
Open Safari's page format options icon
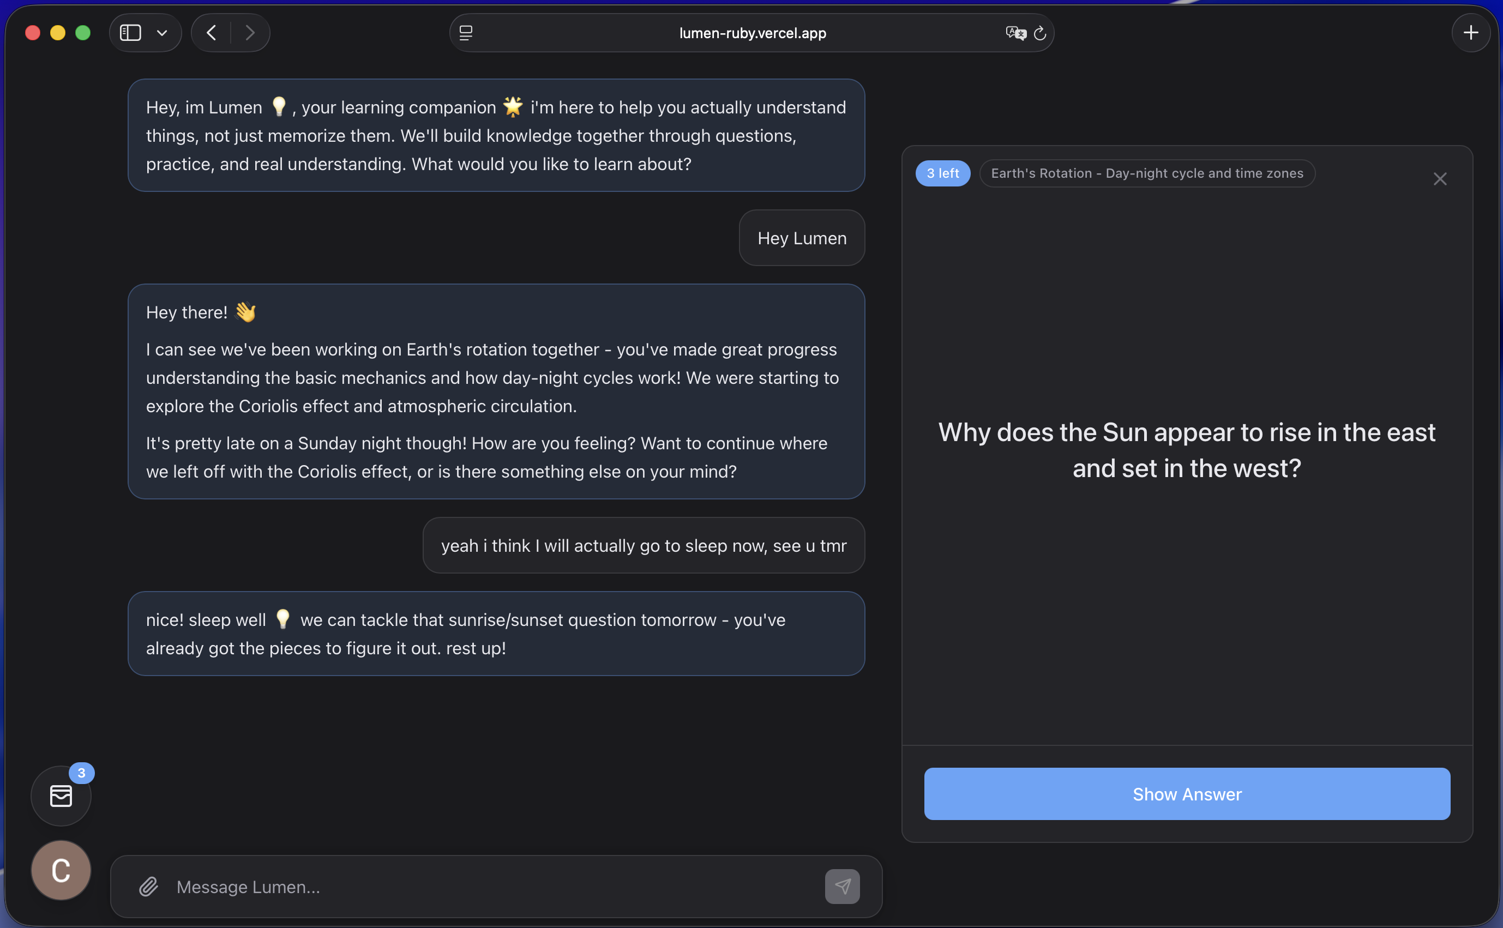[x=466, y=33]
